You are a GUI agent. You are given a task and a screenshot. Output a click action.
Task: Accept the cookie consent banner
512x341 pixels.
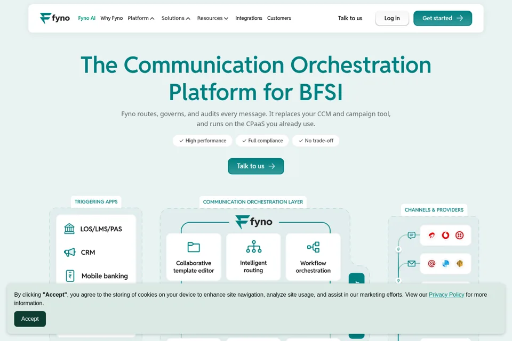pyautogui.click(x=30, y=319)
